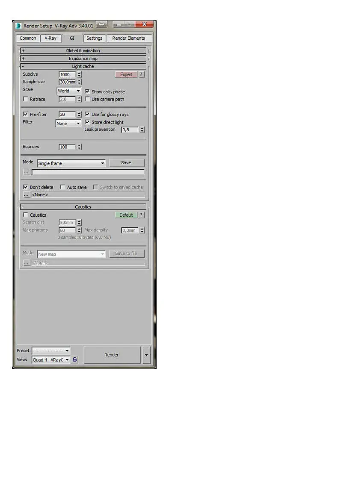Click the Subdivs spinner arrows
The width and height of the screenshot is (341, 480).
tap(79, 74)
